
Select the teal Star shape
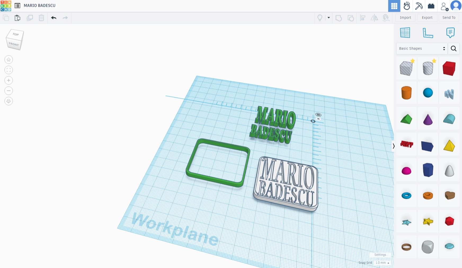[x=406, y=222]
